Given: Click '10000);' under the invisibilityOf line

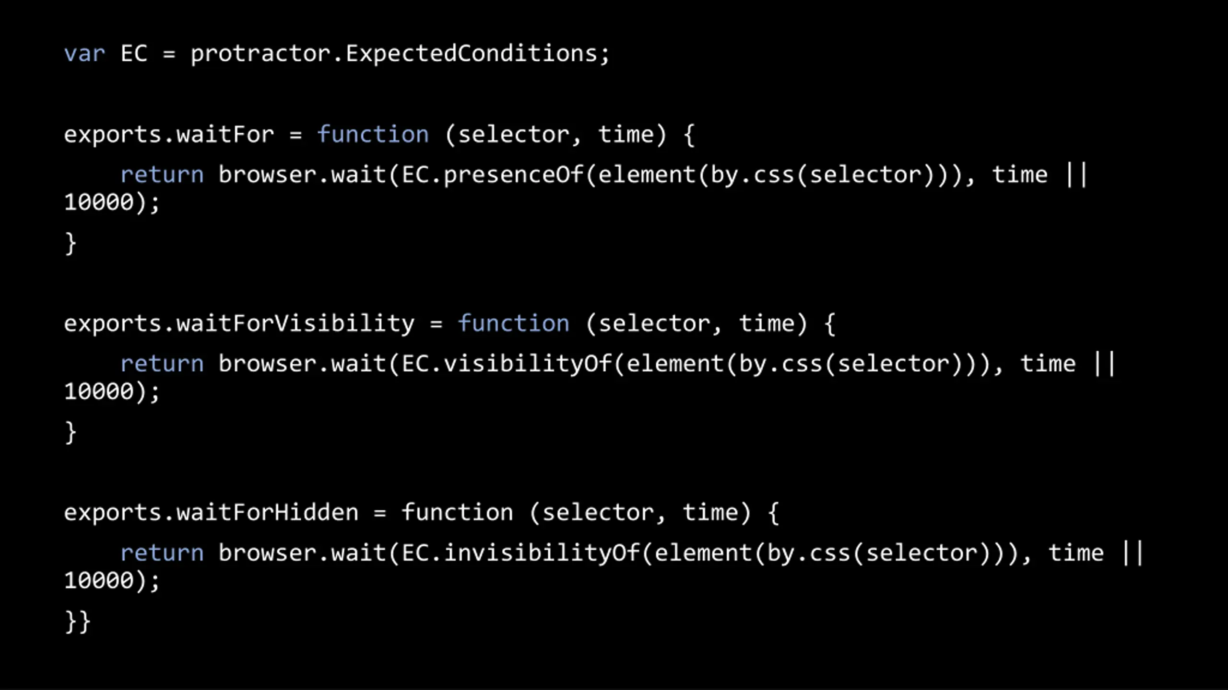Looking at the screenshot, I should (x=112, y=582).
